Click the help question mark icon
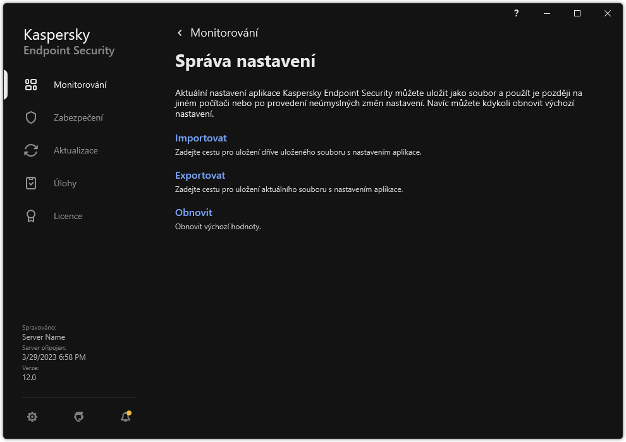This screenshot has height=442, width=626. coord(517,13)
